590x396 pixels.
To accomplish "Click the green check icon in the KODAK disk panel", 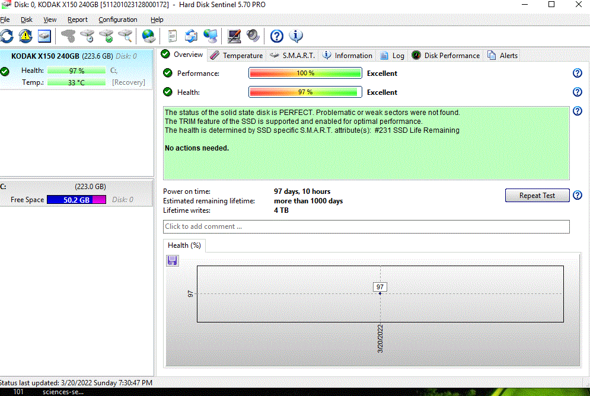I will click(5, 71).
